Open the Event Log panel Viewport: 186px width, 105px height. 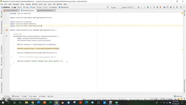coord(178,96)
